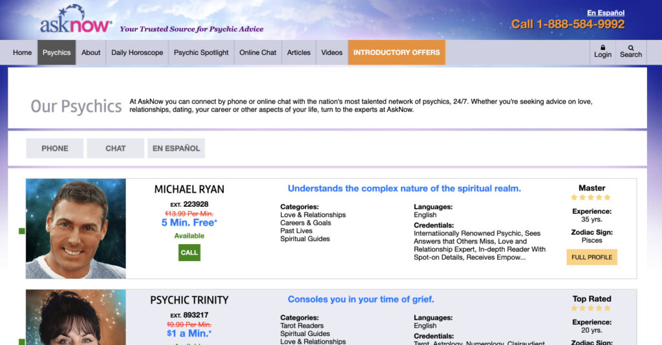Image resolution: width=662 pixels, height=345 pixels.
Task: Click 'Tarot Readers' category under Psychic Trinity
Action: pos(302,326)
